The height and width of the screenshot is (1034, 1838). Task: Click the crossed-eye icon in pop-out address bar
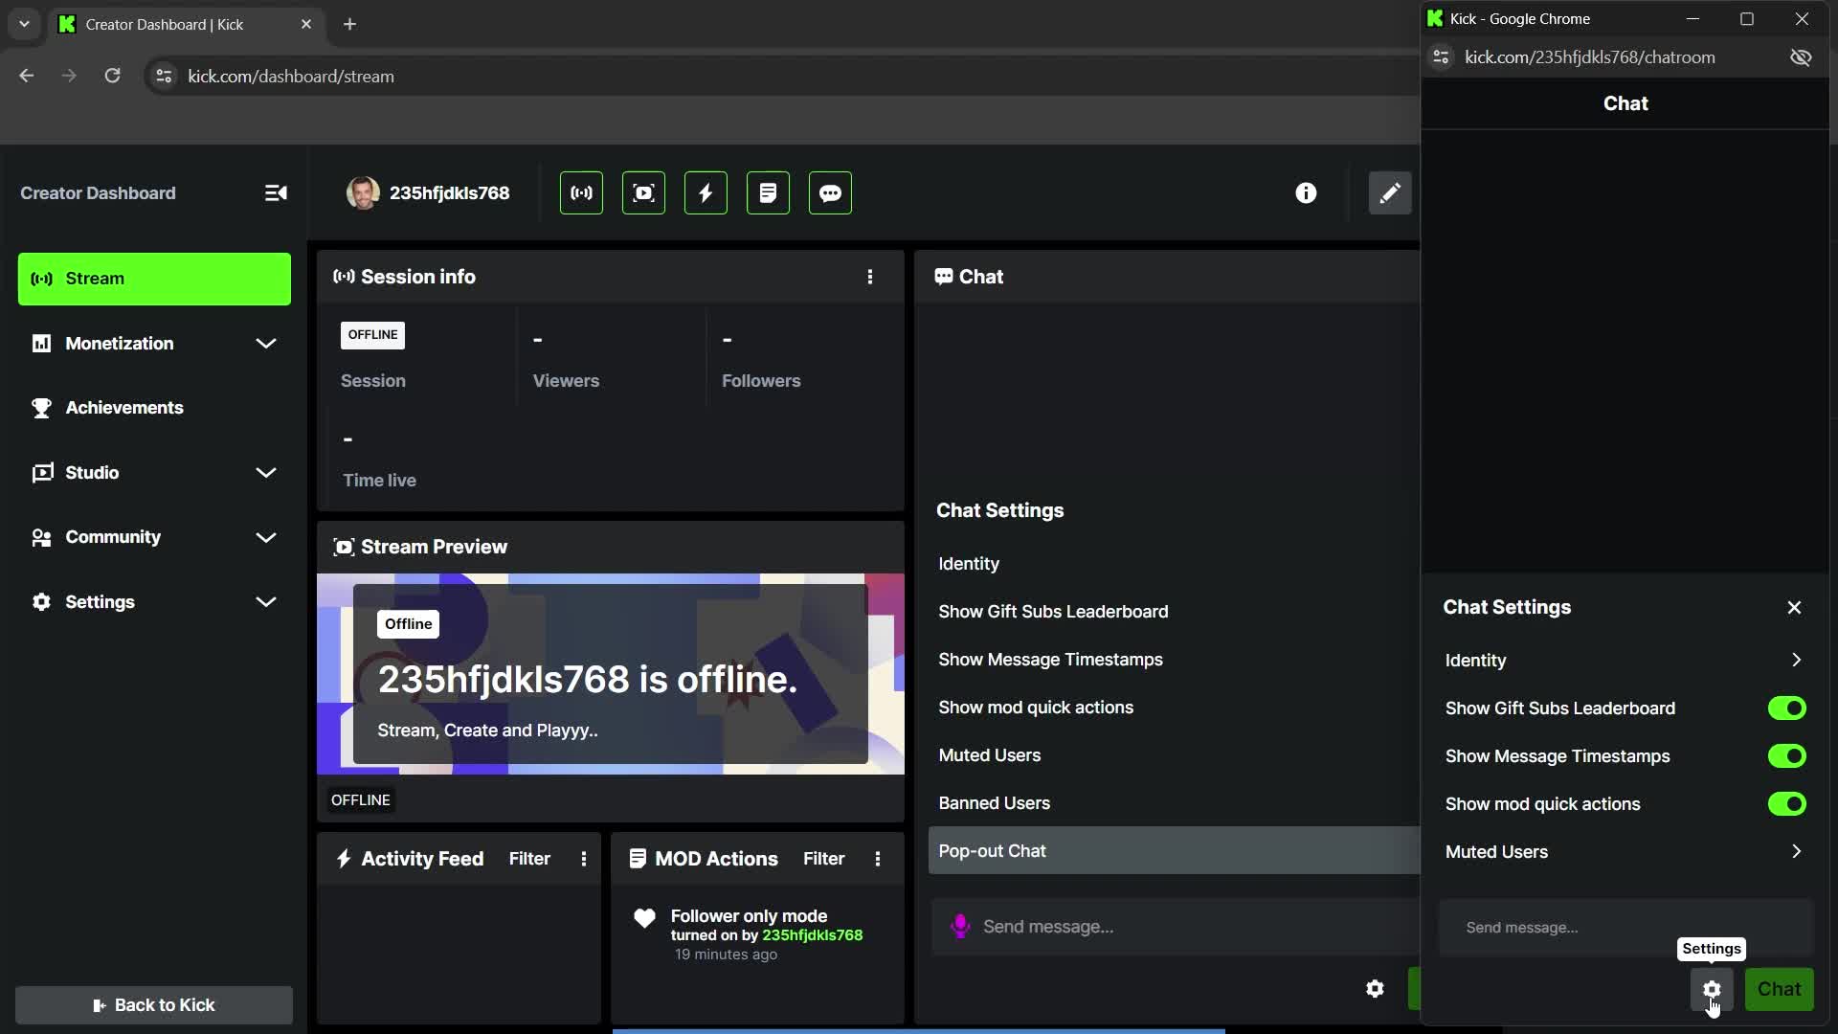pos(1801,57)
